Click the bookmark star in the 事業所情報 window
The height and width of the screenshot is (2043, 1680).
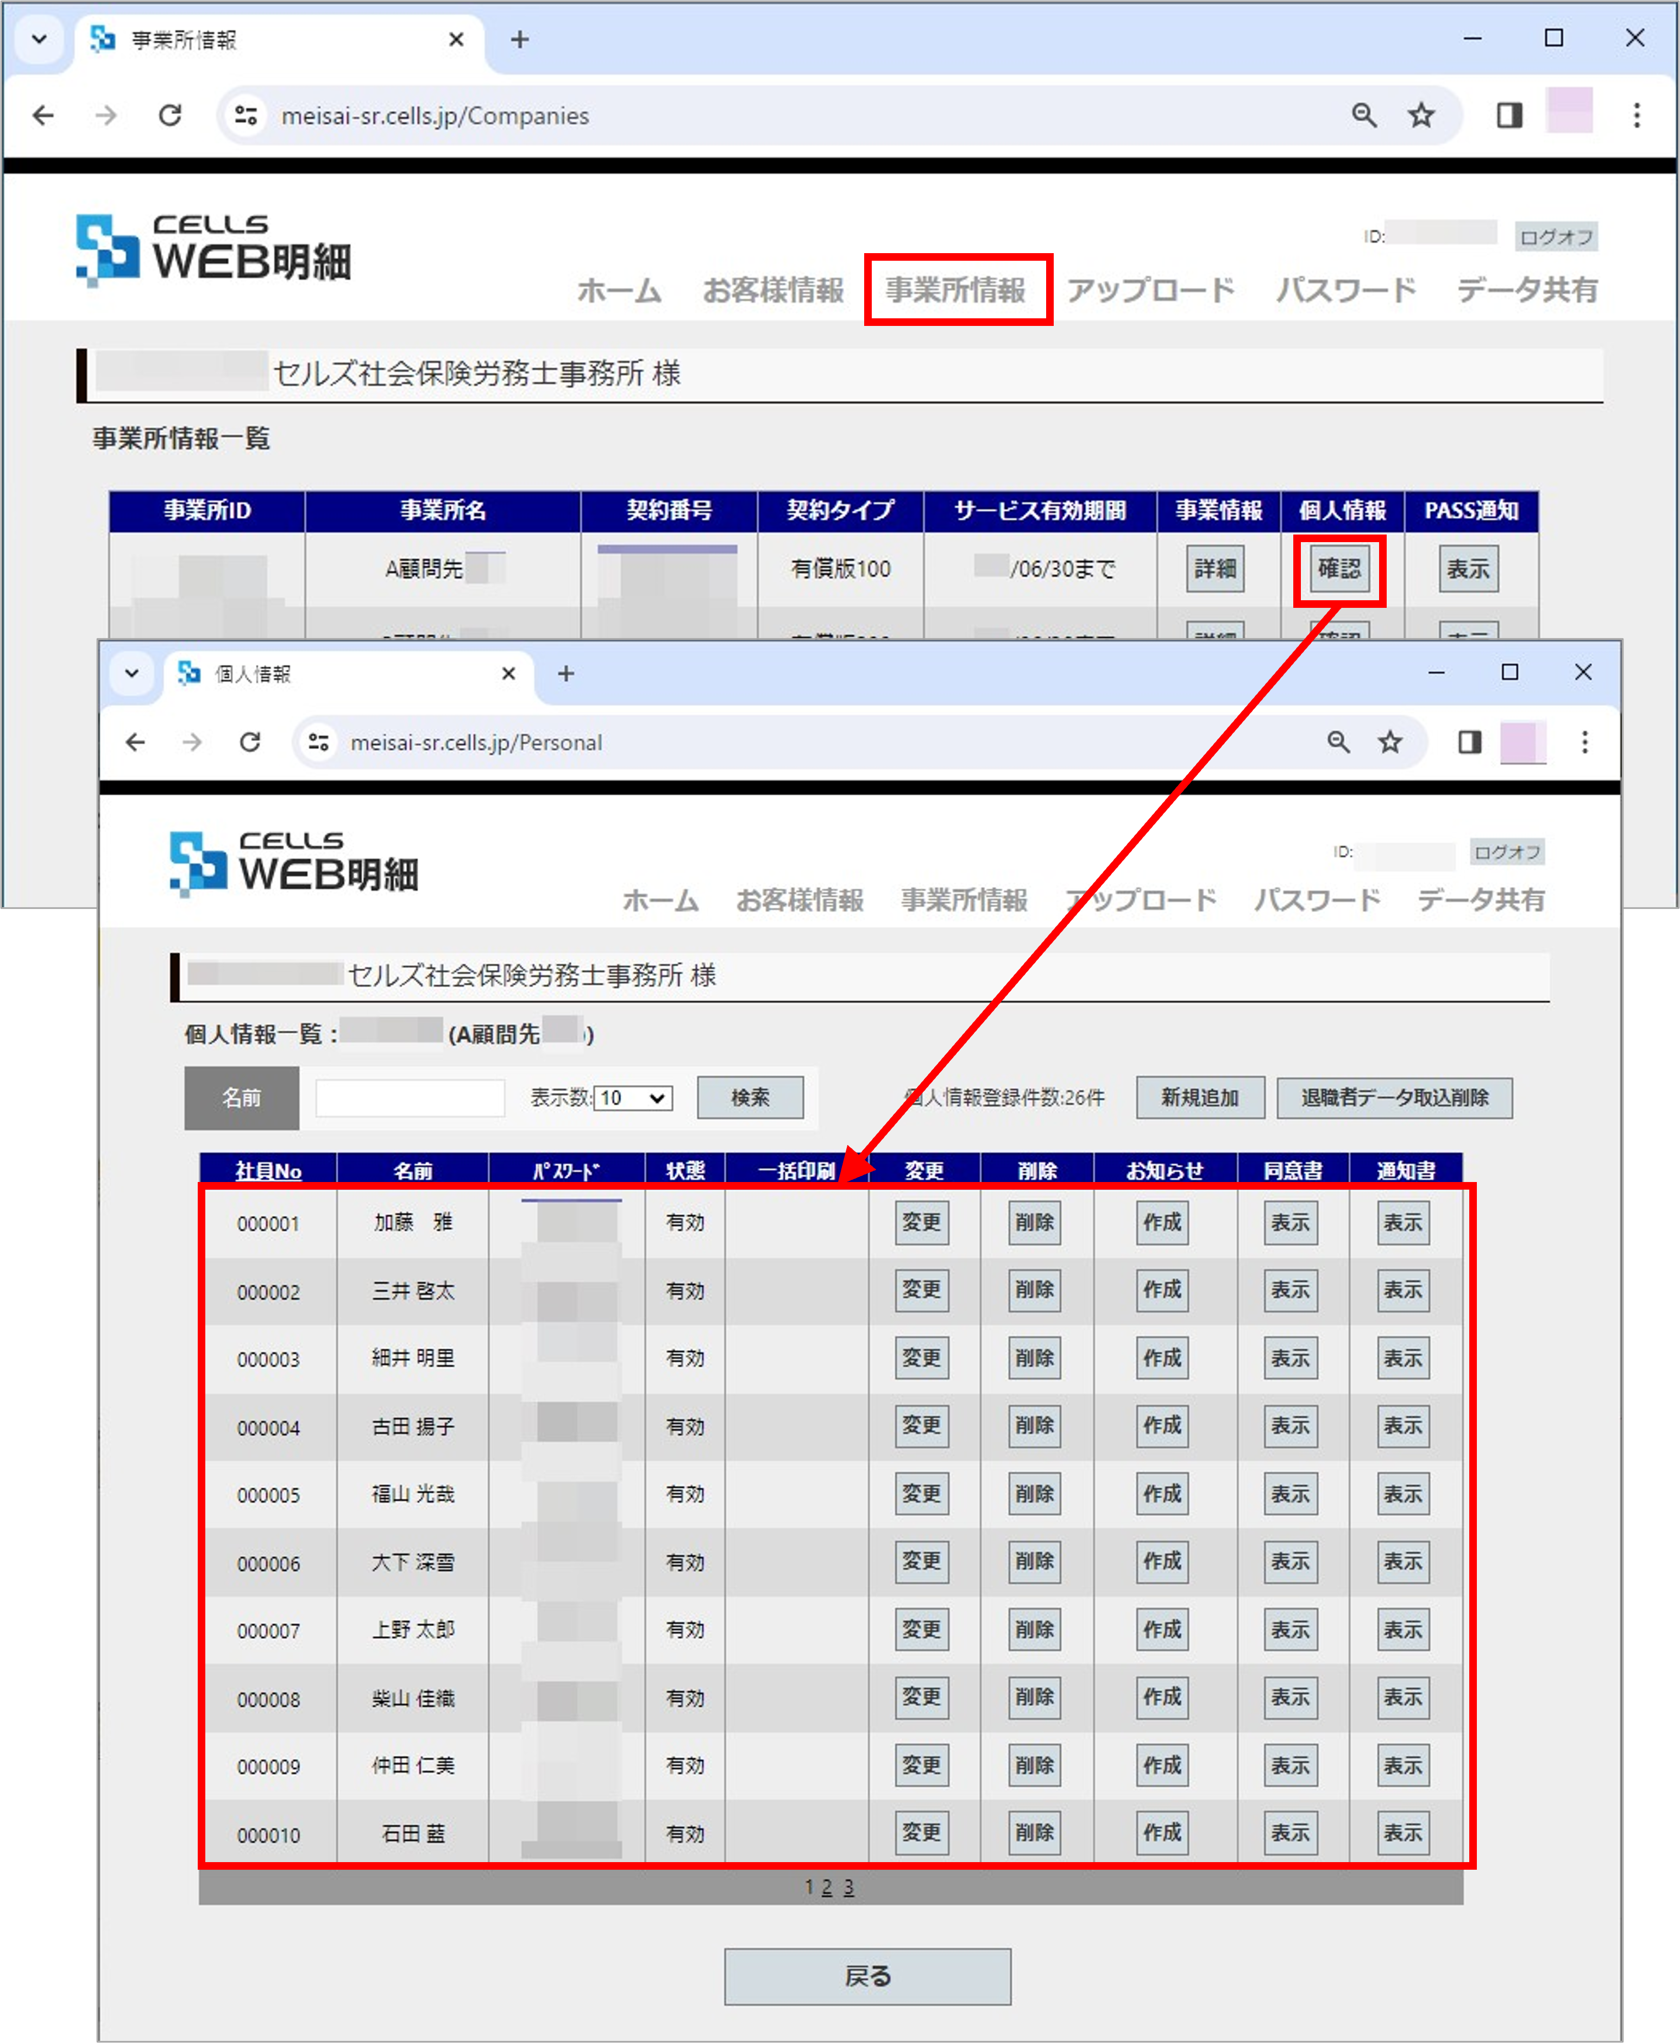pos(1421,115)
